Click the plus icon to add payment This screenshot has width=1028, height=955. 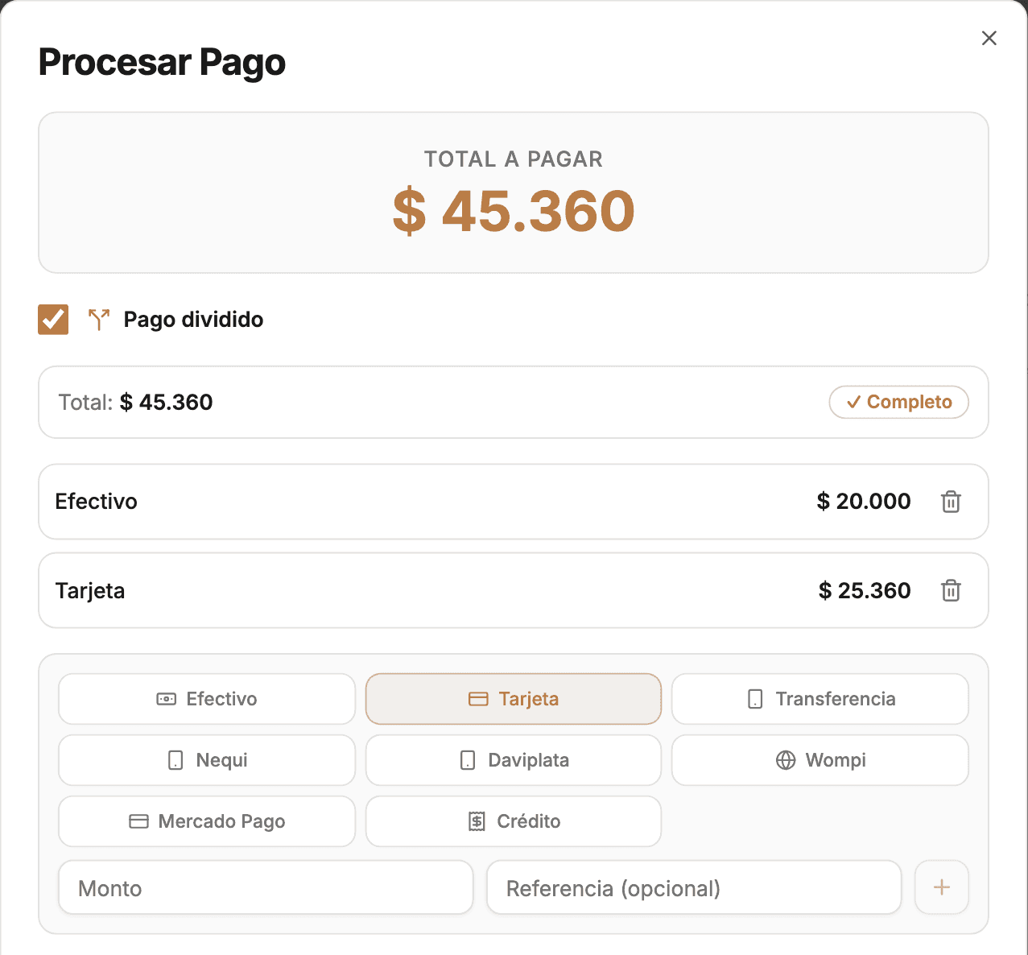click(941, 887)
